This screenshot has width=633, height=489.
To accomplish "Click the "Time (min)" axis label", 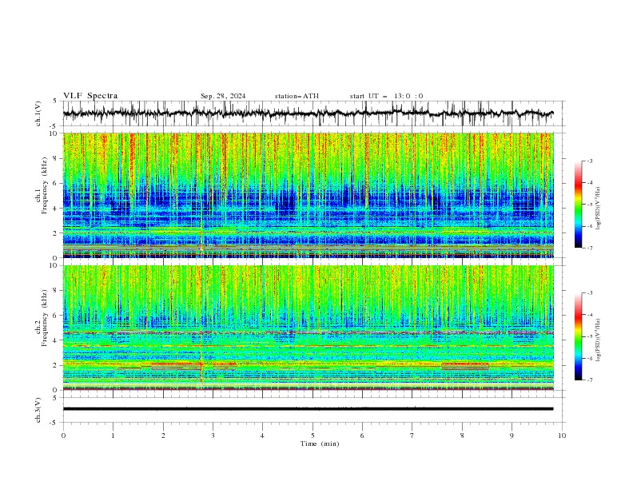I will click(x=320, y=443).
